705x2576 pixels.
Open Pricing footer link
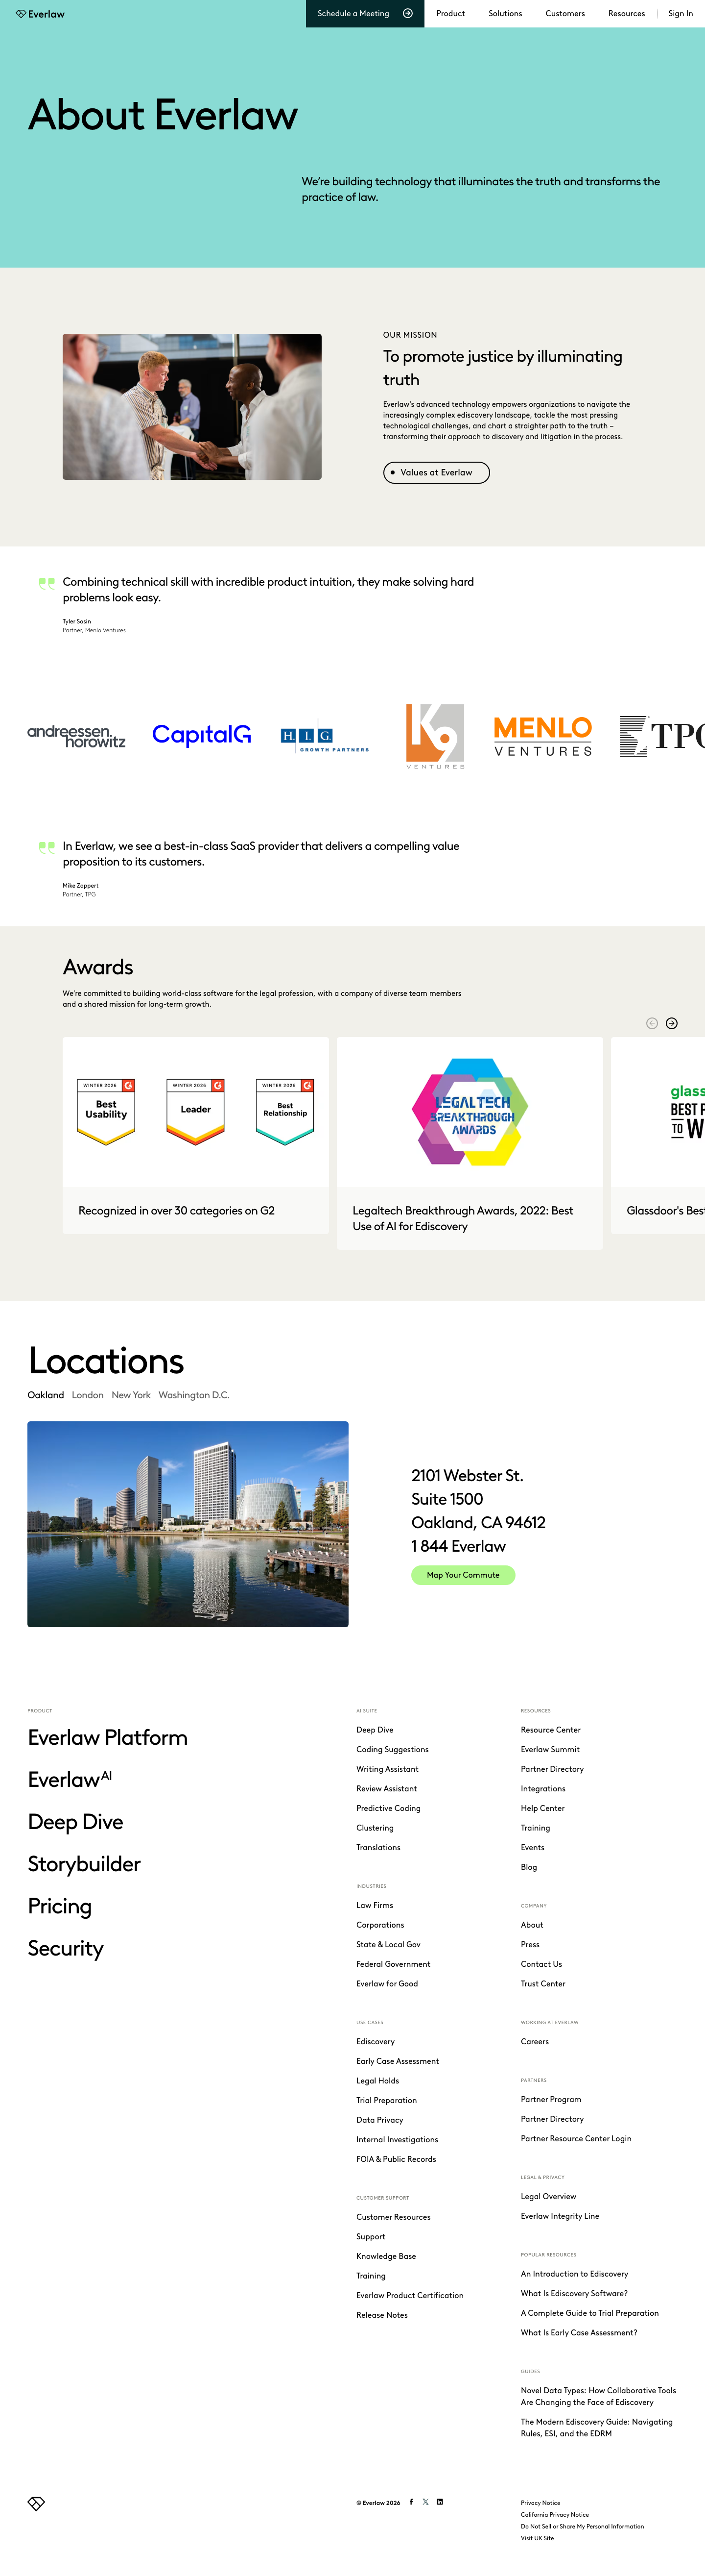click(x=60, y=1906)
